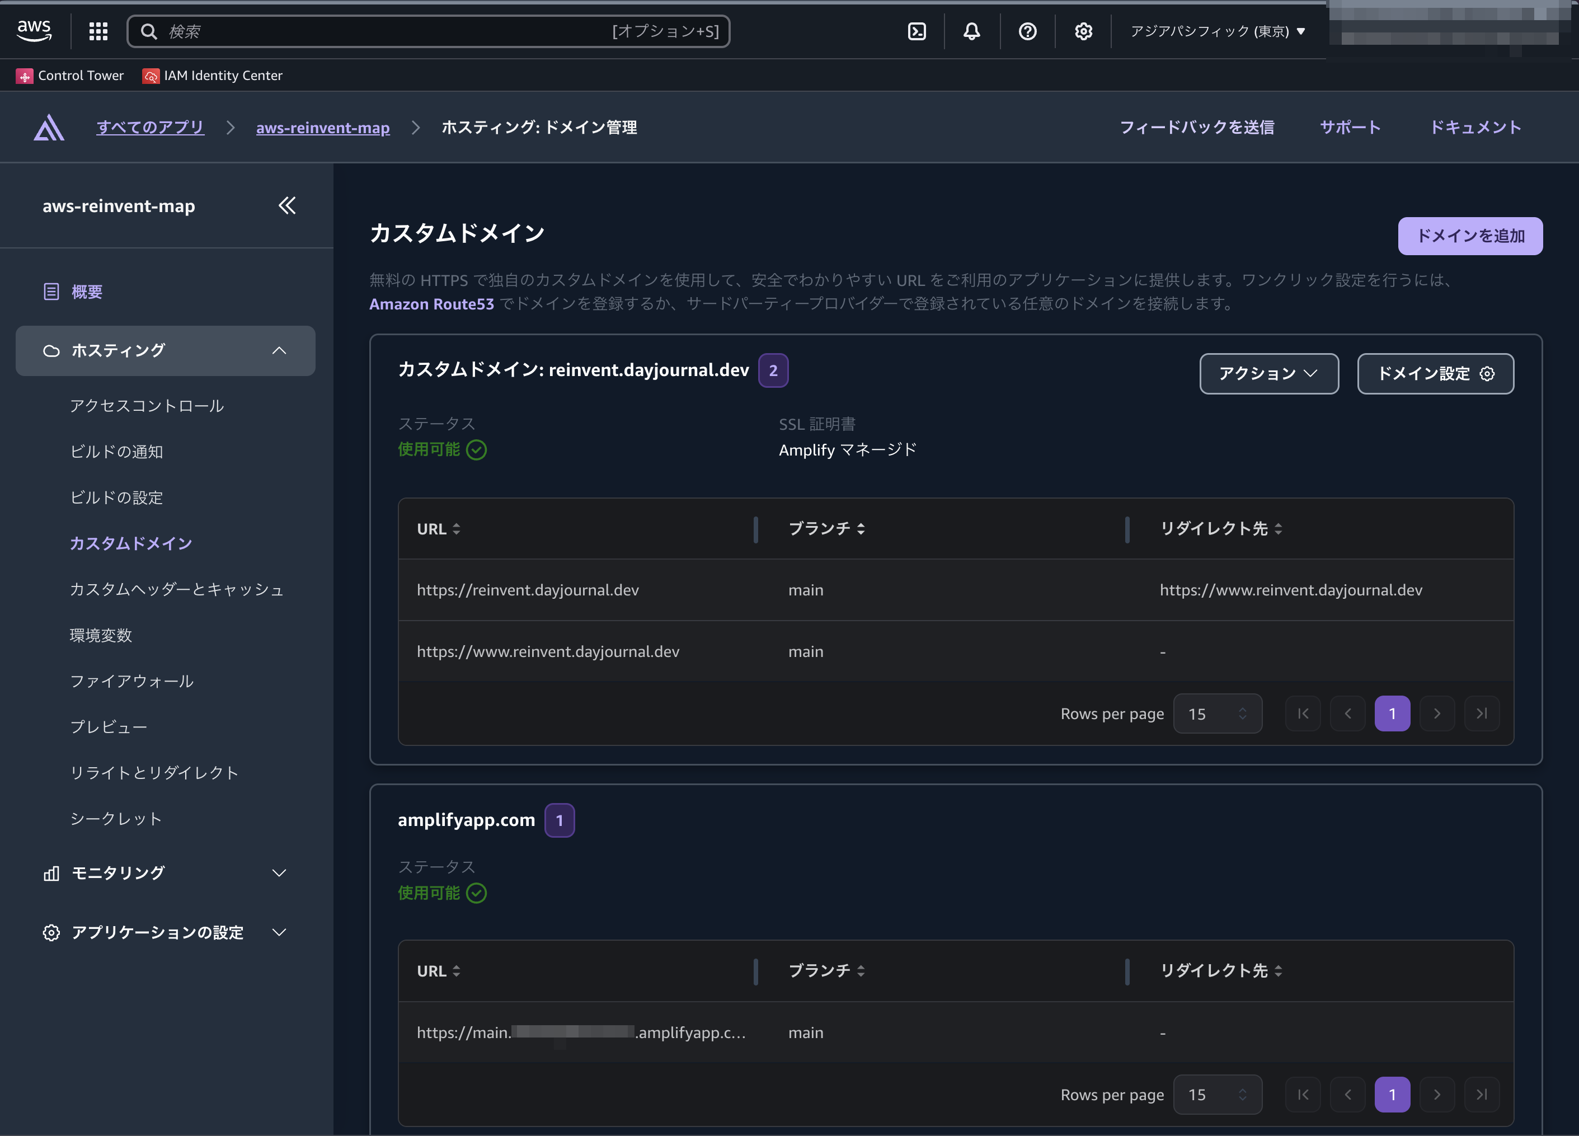This screenshot has height=1136, width=1579.
Task: Open the アクション dropdown
Action: pyautogui.click(x=1268, y=374)
